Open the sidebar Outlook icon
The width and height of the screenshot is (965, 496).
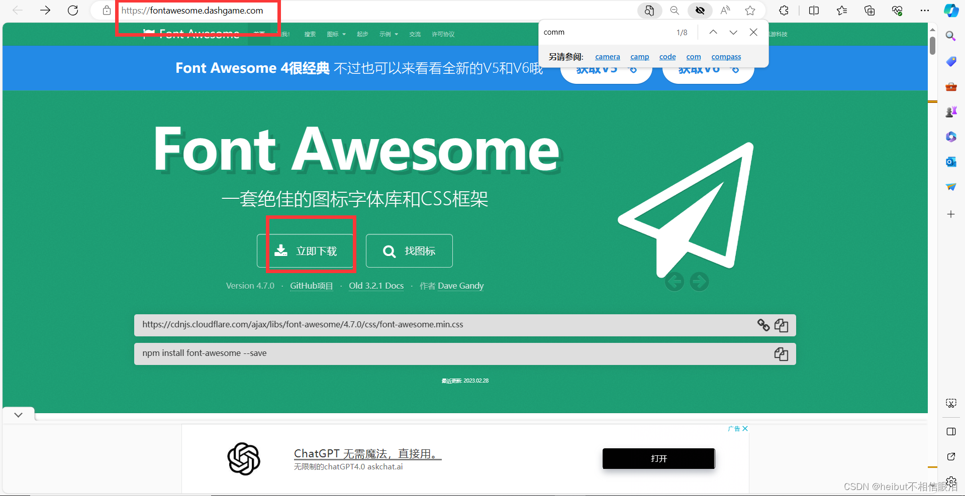click(x=951, y=162)
